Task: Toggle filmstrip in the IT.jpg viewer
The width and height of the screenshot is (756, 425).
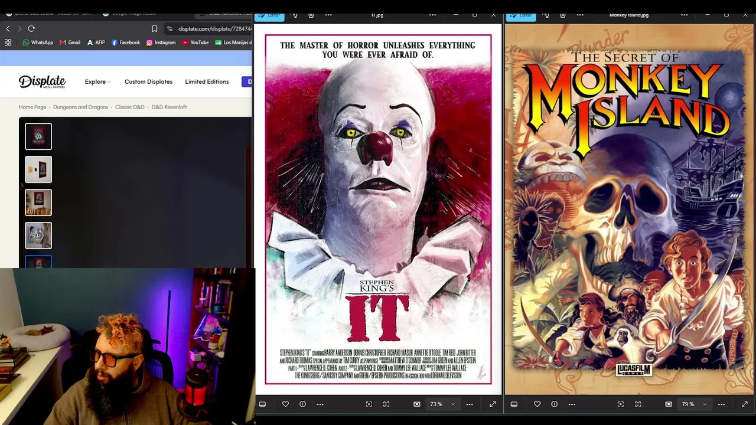Action: (x=262, y=404)
